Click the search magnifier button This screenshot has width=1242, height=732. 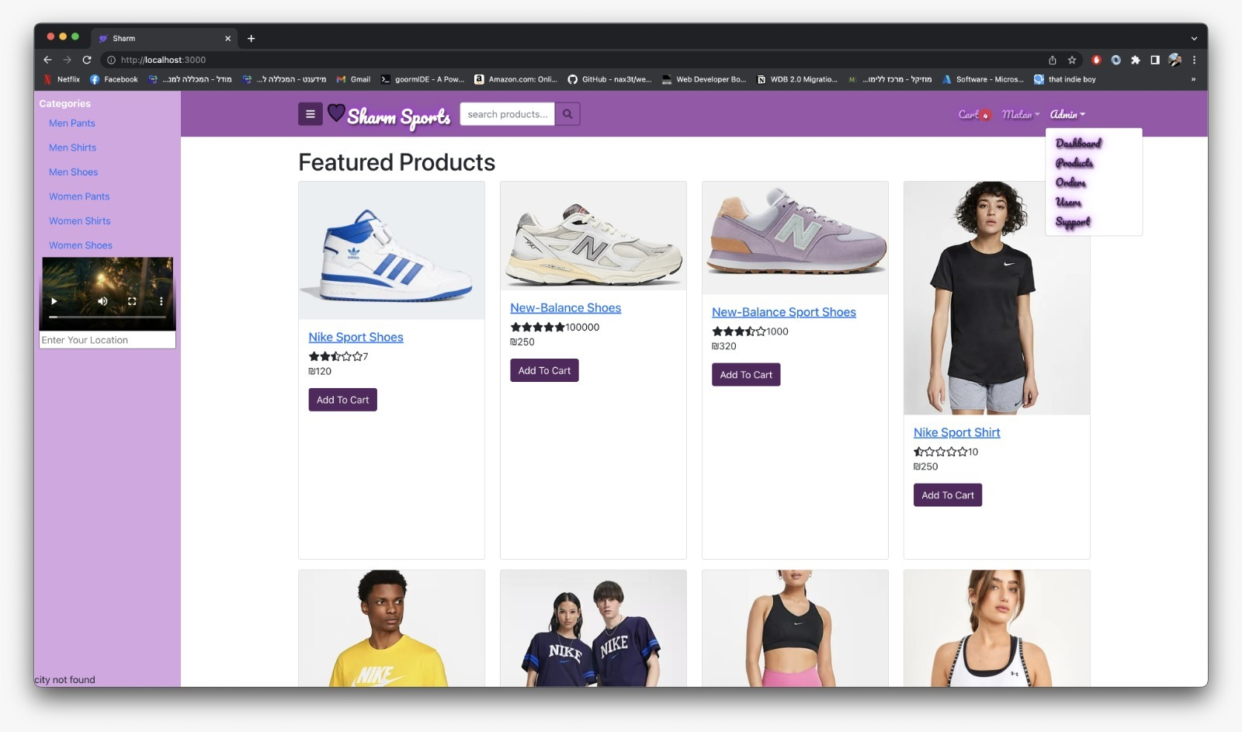(567, 113)
